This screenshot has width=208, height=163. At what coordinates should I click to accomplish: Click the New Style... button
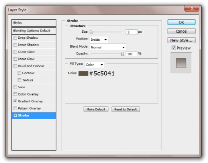[182, 40]
